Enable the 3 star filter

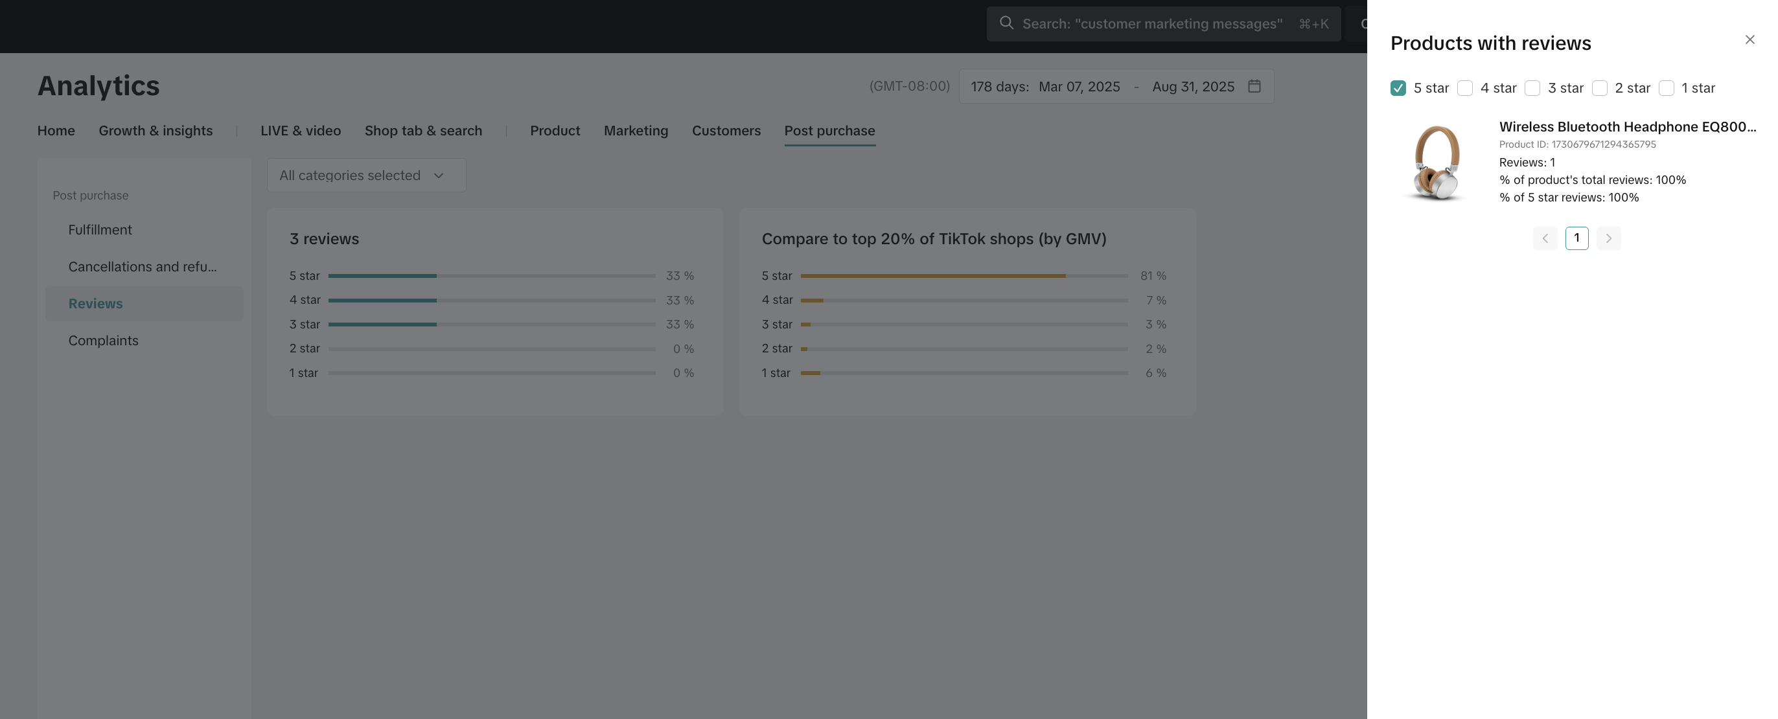pyautogui.click(x=1532, y=88)
